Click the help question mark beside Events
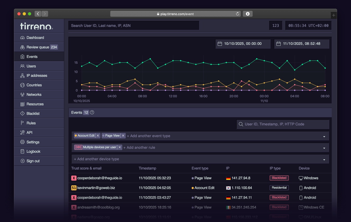351x222 pixels. point(92,113)
